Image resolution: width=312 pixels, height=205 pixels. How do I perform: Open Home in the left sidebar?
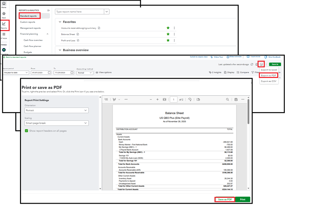(x=4, y=5)
